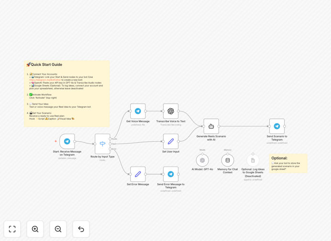Image resolution: width=331 pixels, height=241 pixels.
Task: Open the telegram.me/BotFather link in the guide
Action: click(x=45, y=80)
